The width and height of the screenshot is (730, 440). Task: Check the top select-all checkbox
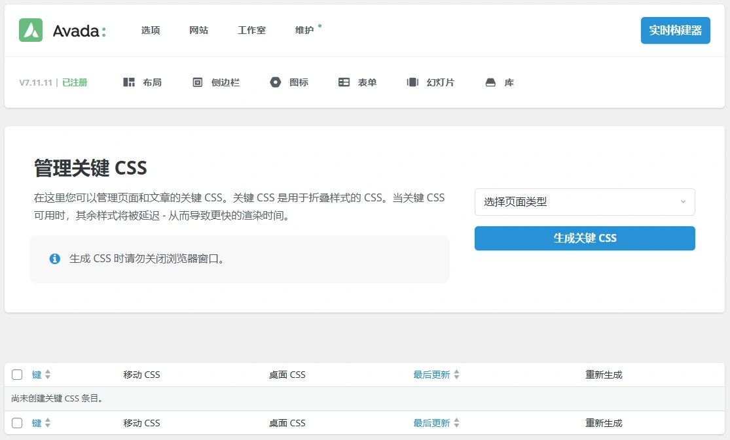(16, 374)
